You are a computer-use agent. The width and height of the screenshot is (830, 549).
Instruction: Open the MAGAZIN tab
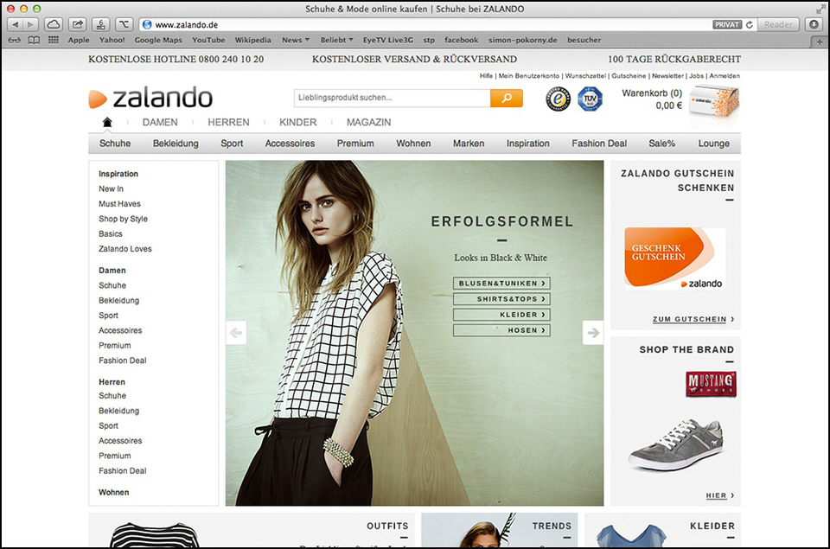369,122
